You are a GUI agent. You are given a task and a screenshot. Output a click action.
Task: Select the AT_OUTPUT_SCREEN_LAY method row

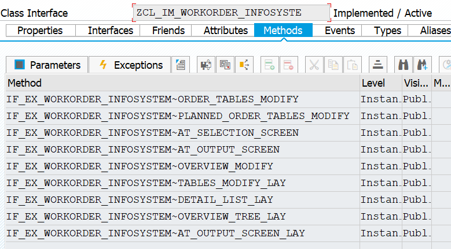[x=182, y=233]
